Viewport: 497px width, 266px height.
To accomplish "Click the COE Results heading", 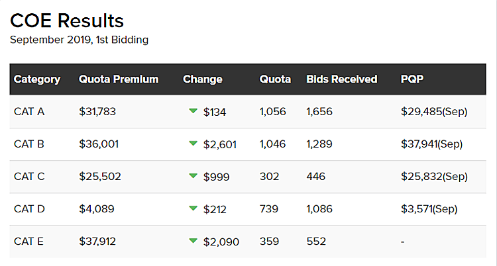I will point(67,21).
